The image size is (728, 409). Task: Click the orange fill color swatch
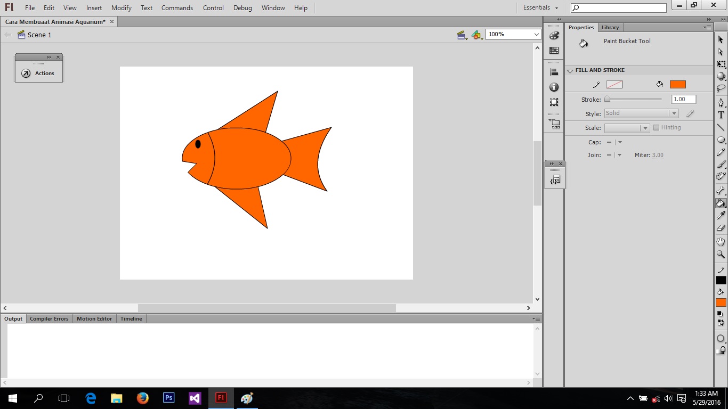pyautogui.click(x=677, y=84)
